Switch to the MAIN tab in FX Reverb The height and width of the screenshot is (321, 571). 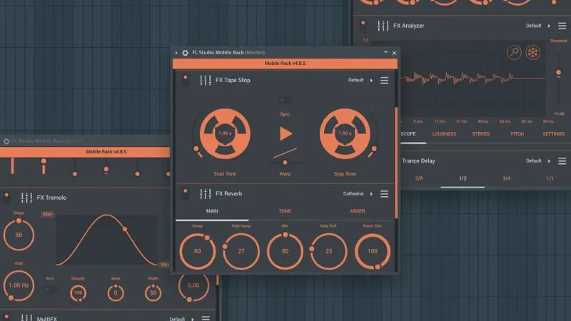click(212, 211)
